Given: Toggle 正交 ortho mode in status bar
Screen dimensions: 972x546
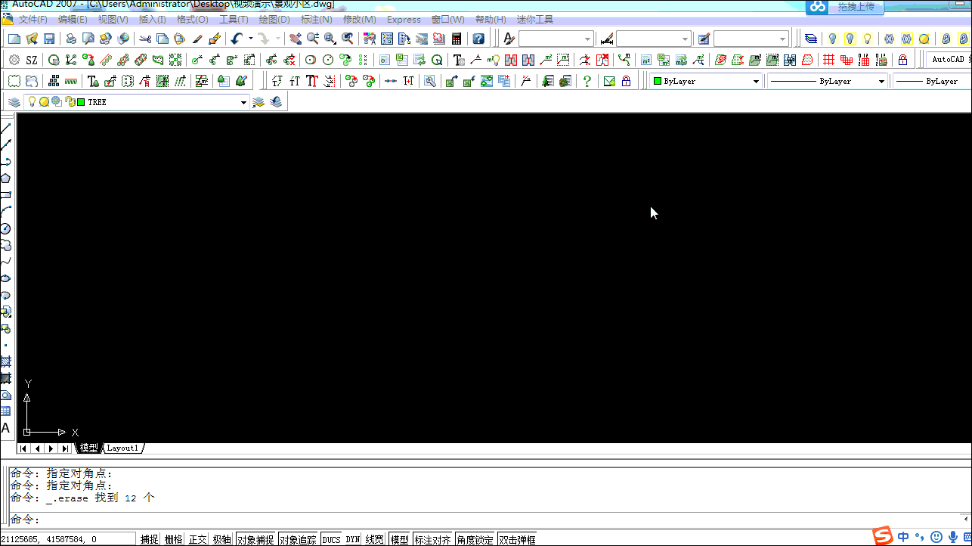Looking at the screenshot, I should (197, 539).
